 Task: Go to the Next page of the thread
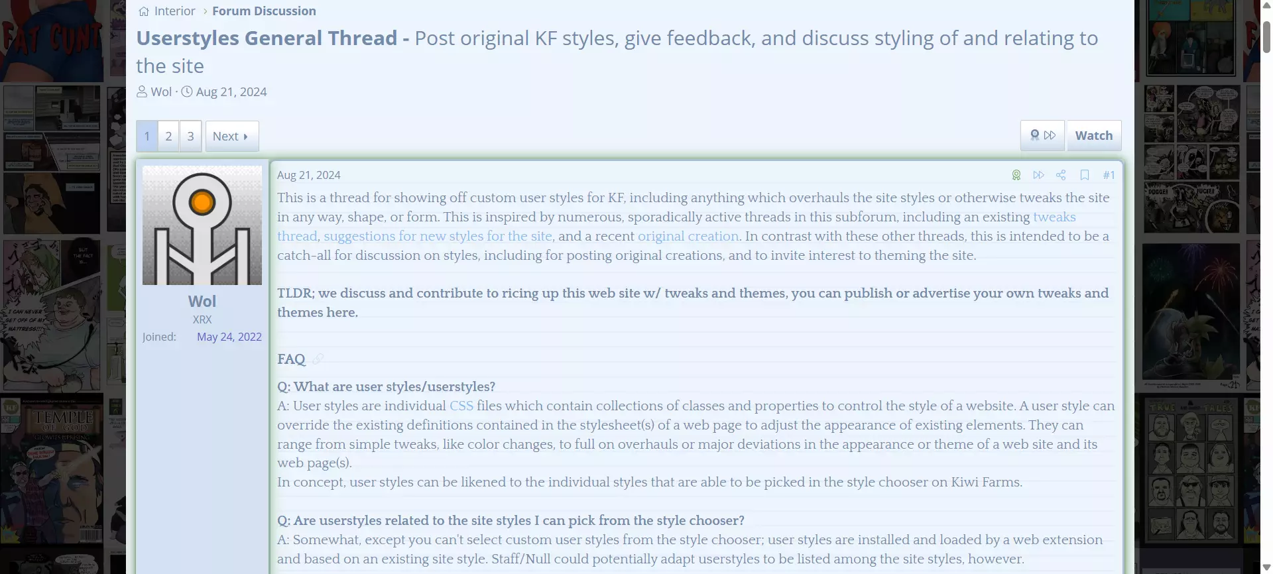[231, 136]
